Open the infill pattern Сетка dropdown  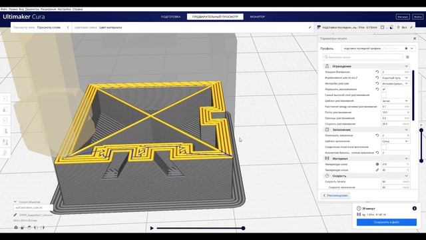pyautogui.click(x=395, y=141)
